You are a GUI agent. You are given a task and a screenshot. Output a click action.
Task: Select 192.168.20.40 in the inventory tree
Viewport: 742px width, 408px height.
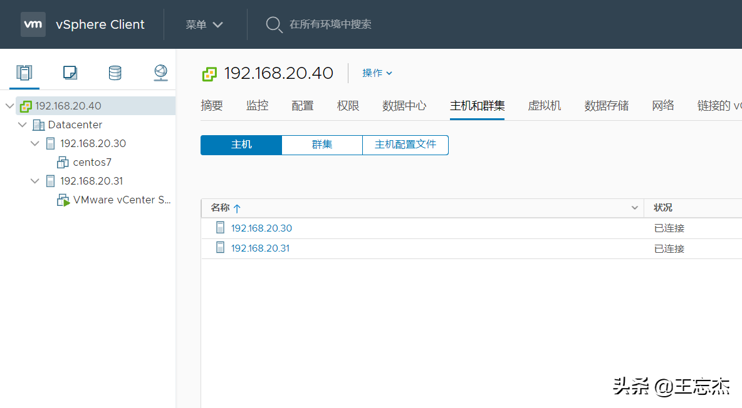coord(68,106)
